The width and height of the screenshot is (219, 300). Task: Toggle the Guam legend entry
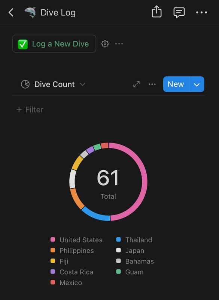130,272
